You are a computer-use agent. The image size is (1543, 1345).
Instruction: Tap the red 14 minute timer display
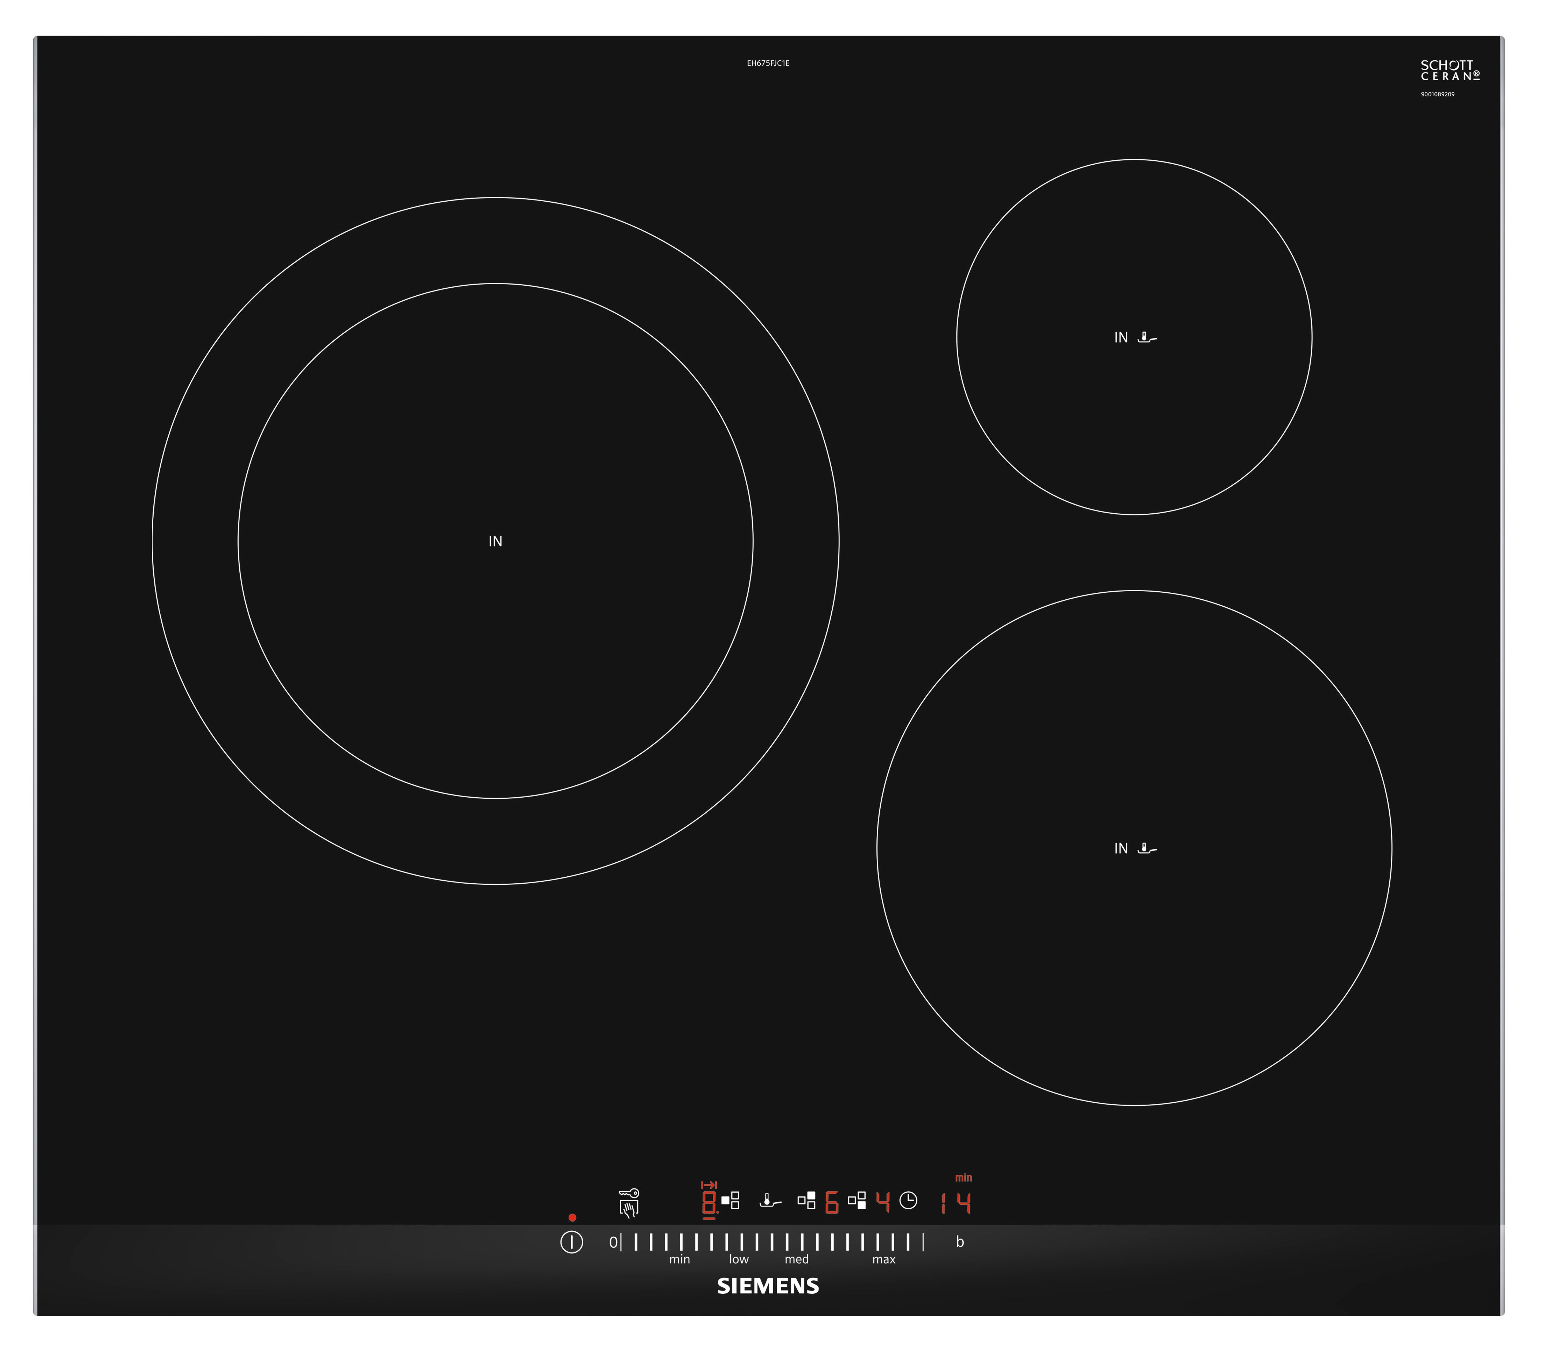(956, 1203)
